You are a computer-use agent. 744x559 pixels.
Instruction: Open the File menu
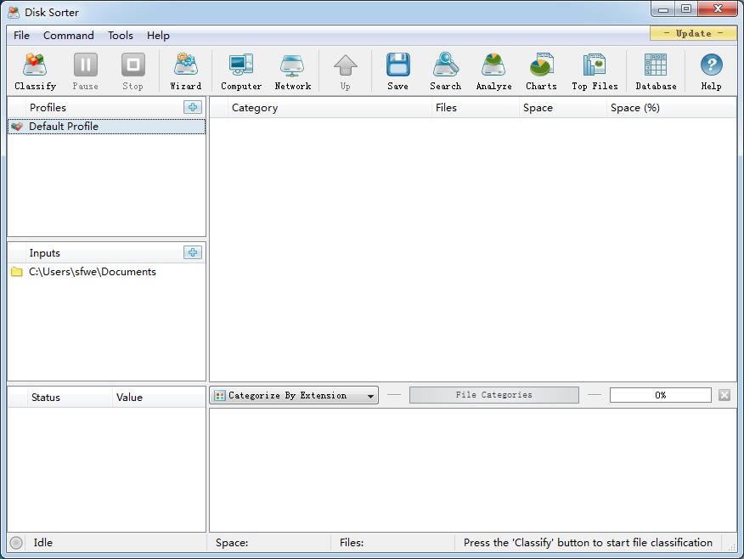click(x=21, y=36)
